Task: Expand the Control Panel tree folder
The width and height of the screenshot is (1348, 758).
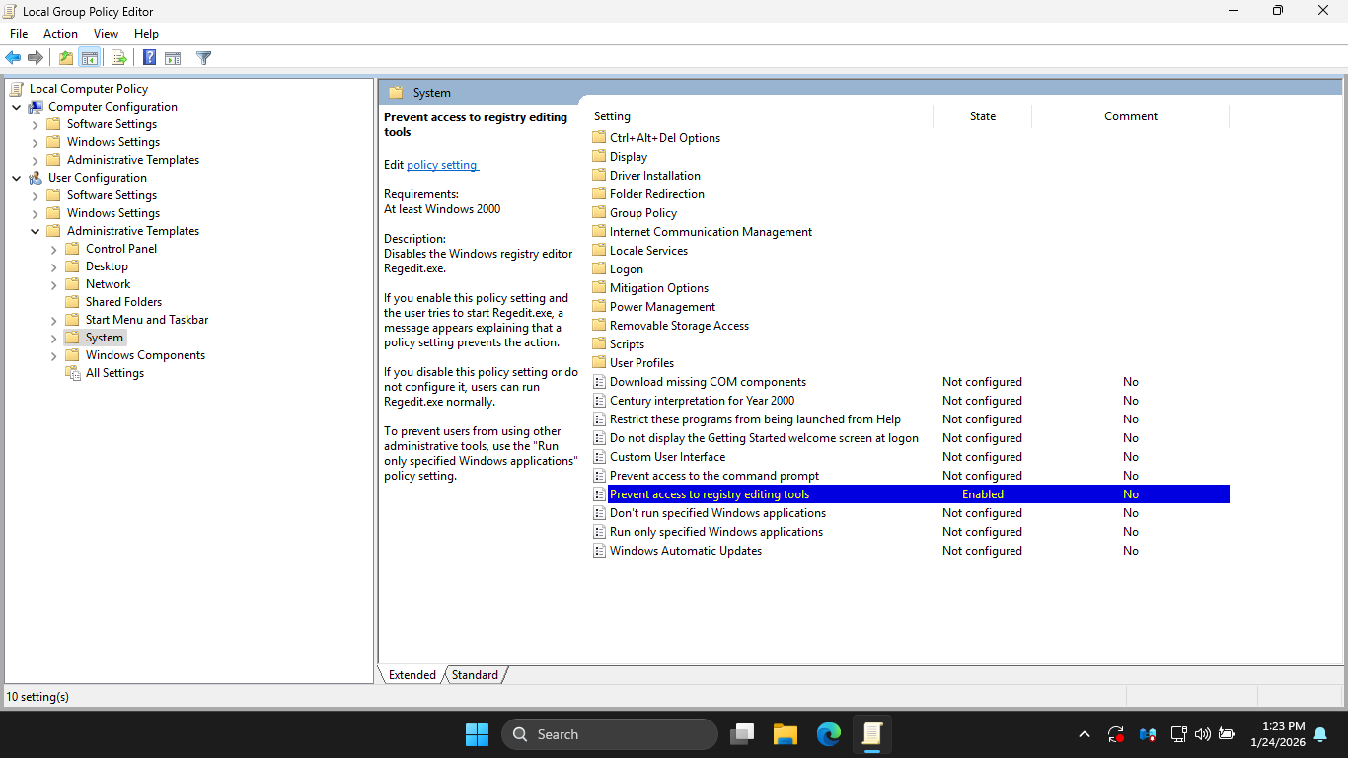Action: point(54,249)
